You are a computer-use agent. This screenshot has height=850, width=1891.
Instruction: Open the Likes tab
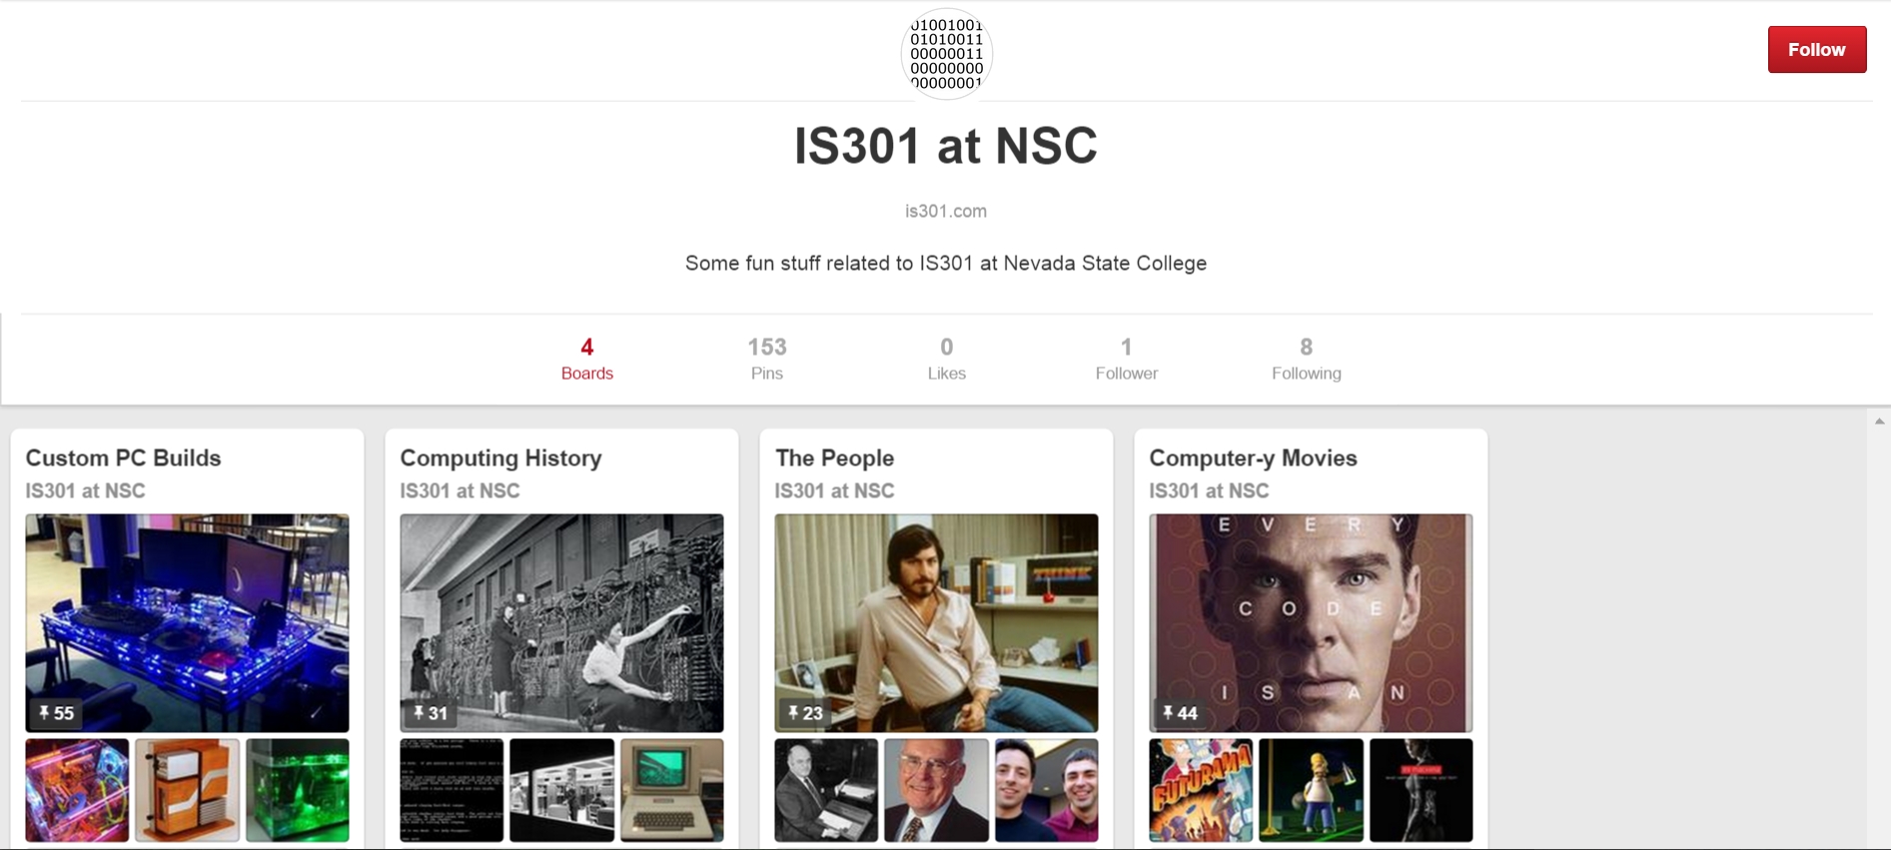(946, 360)
